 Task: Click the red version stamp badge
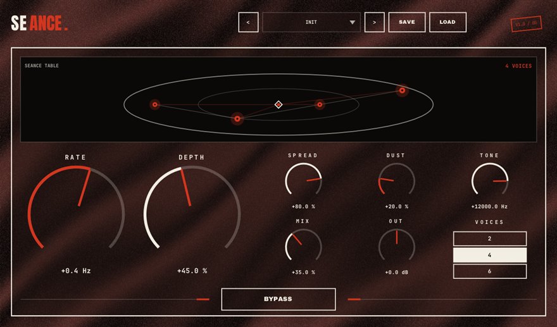click(527, 24)
